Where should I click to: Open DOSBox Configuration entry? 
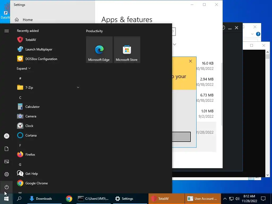click(48, 59)
